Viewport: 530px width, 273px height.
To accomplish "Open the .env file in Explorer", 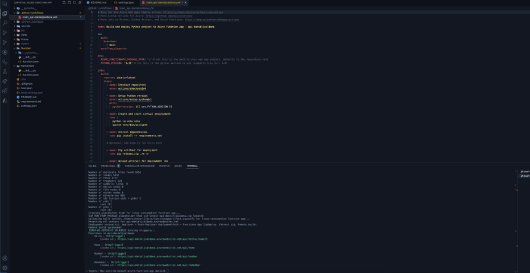I will [x=47, y=79].
